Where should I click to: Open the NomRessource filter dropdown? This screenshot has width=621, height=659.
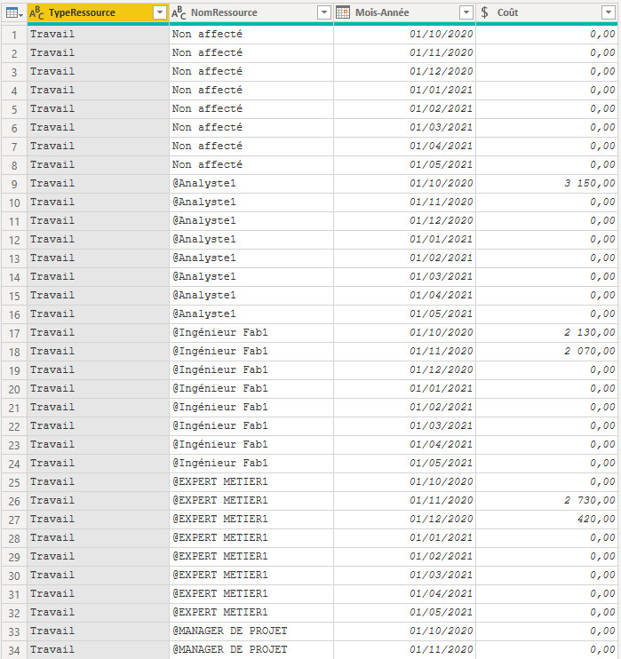(x=324, y=12)
